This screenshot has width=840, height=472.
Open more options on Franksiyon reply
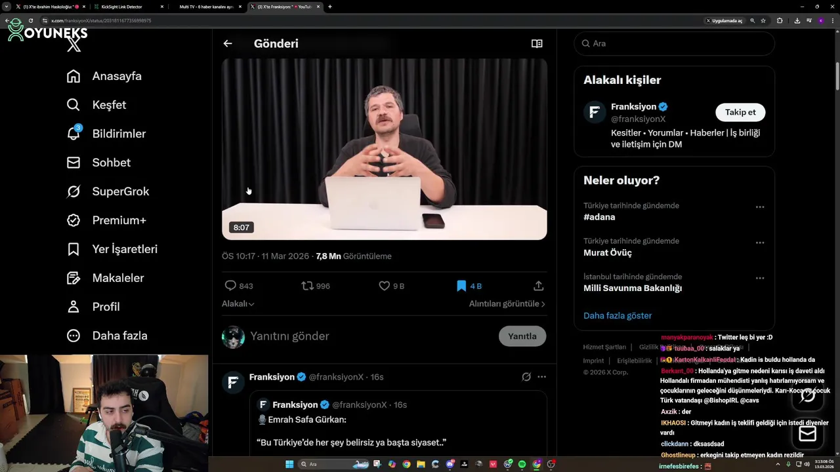(541, 377)
